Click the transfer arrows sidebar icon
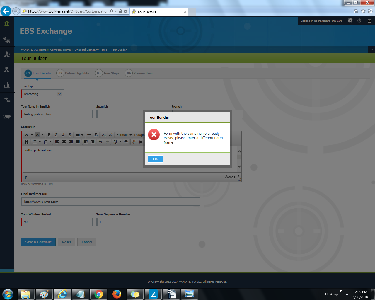Image resolution: width=375 pixels, height=300 pixels. click(x=7, y=100)
